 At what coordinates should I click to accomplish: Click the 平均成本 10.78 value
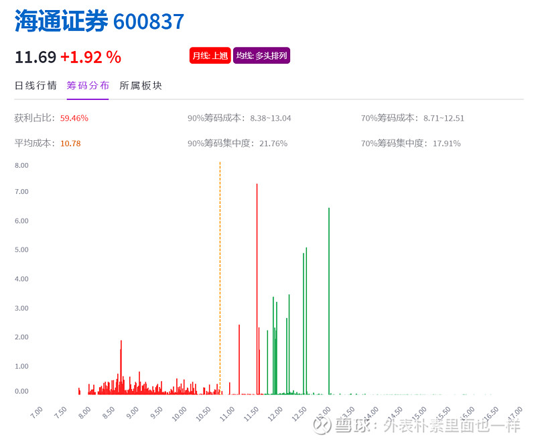point(70,144)
